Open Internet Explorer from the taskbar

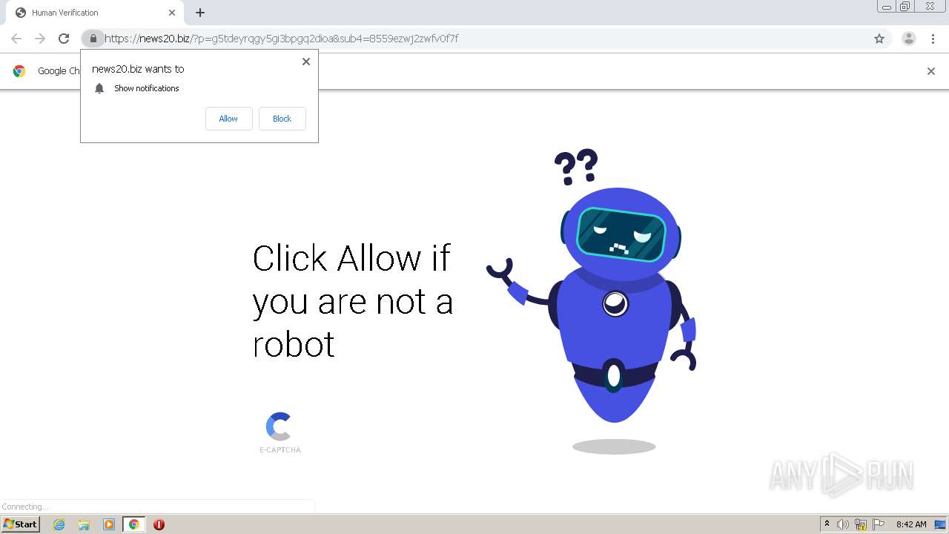pyautogui.click(x=59, y=524)
